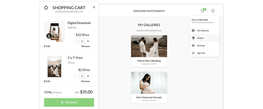
Task: Click the user account profile icon
Action: (x=213, y=11)
